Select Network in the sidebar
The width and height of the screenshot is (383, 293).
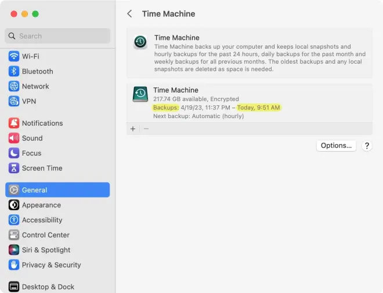click(x=35, y=86)
